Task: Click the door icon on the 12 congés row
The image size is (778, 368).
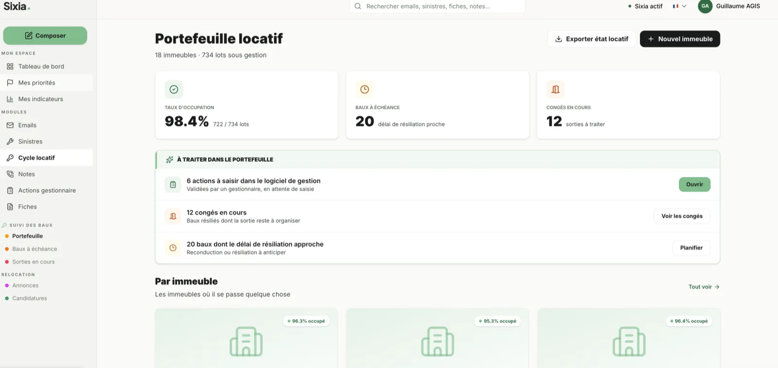Action: pos(173,216)
